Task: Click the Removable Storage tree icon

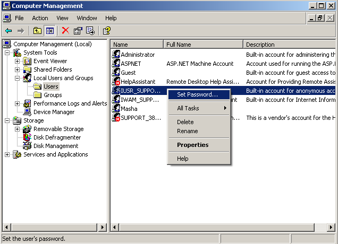Action: pos(27,129)
